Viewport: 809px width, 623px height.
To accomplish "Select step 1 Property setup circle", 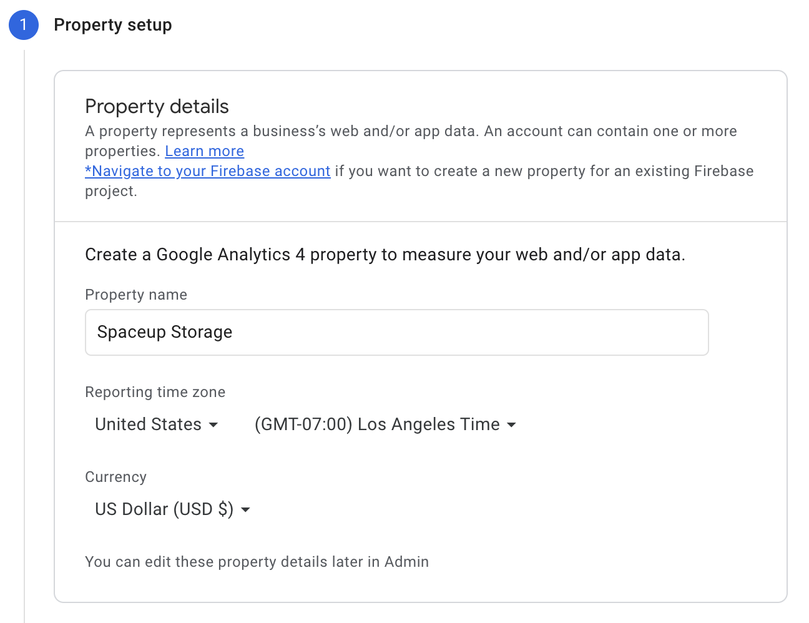I will (x=24, y=25).
